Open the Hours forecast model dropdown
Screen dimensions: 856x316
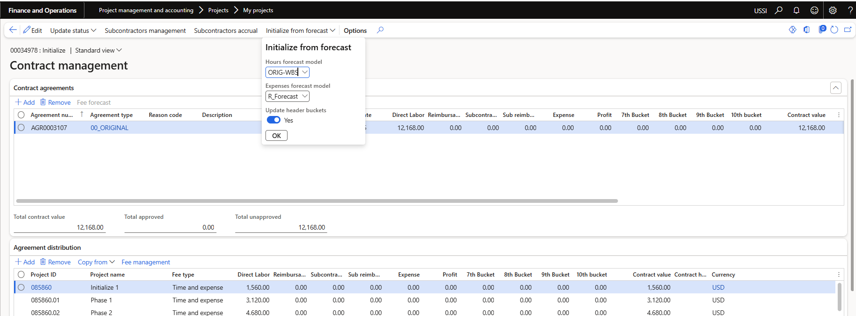point(304,72)
